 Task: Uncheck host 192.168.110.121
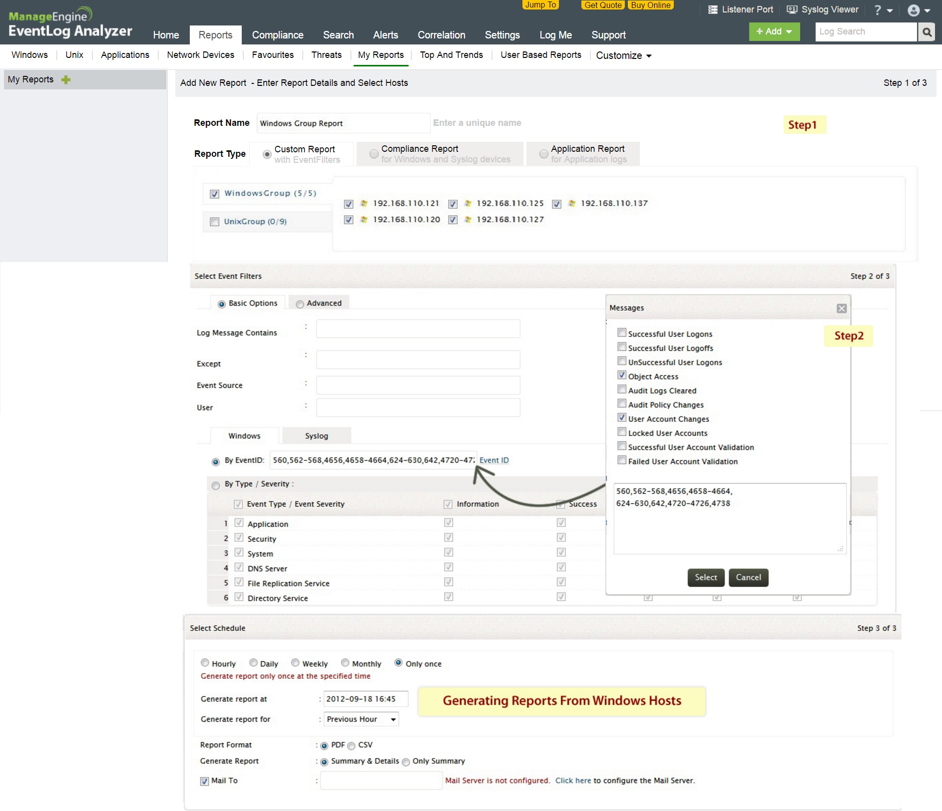coord(349,204)
